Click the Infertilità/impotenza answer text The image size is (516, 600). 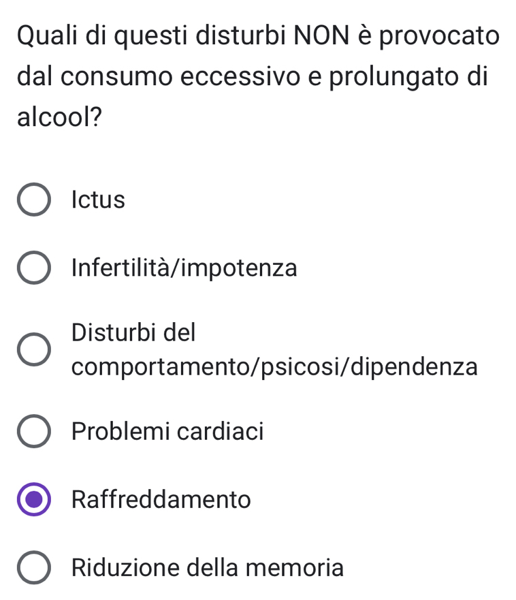point(184,268)
